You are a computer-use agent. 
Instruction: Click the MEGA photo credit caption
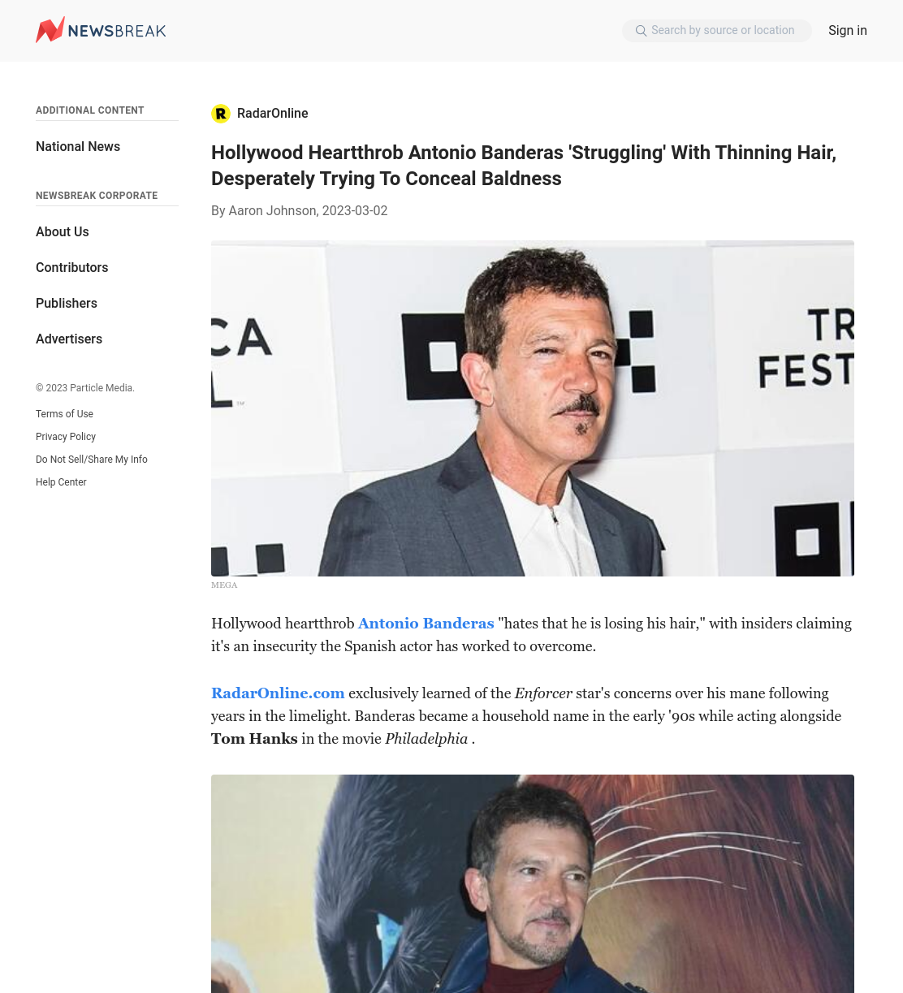pyautogui.click(x=224, y=585)
